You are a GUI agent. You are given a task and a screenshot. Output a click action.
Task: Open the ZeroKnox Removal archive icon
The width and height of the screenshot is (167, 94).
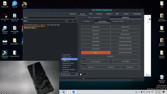[162, 54]
